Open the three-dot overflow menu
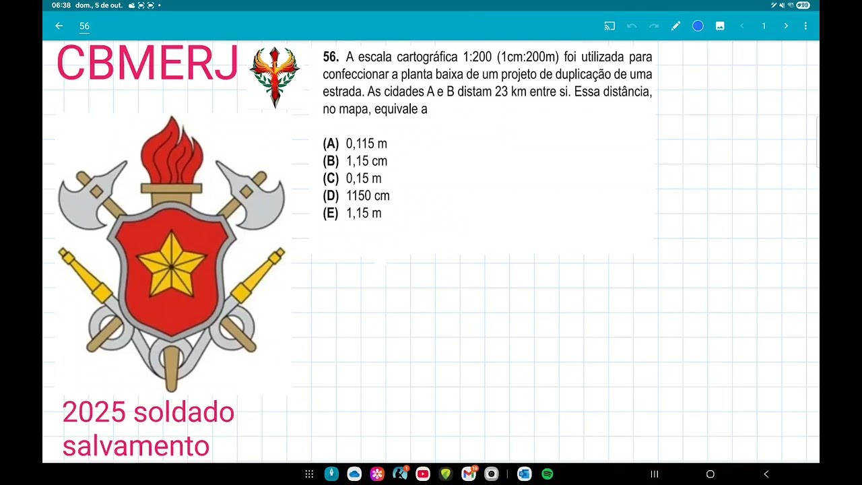This screenshot has width=862, height=485. 805,26
